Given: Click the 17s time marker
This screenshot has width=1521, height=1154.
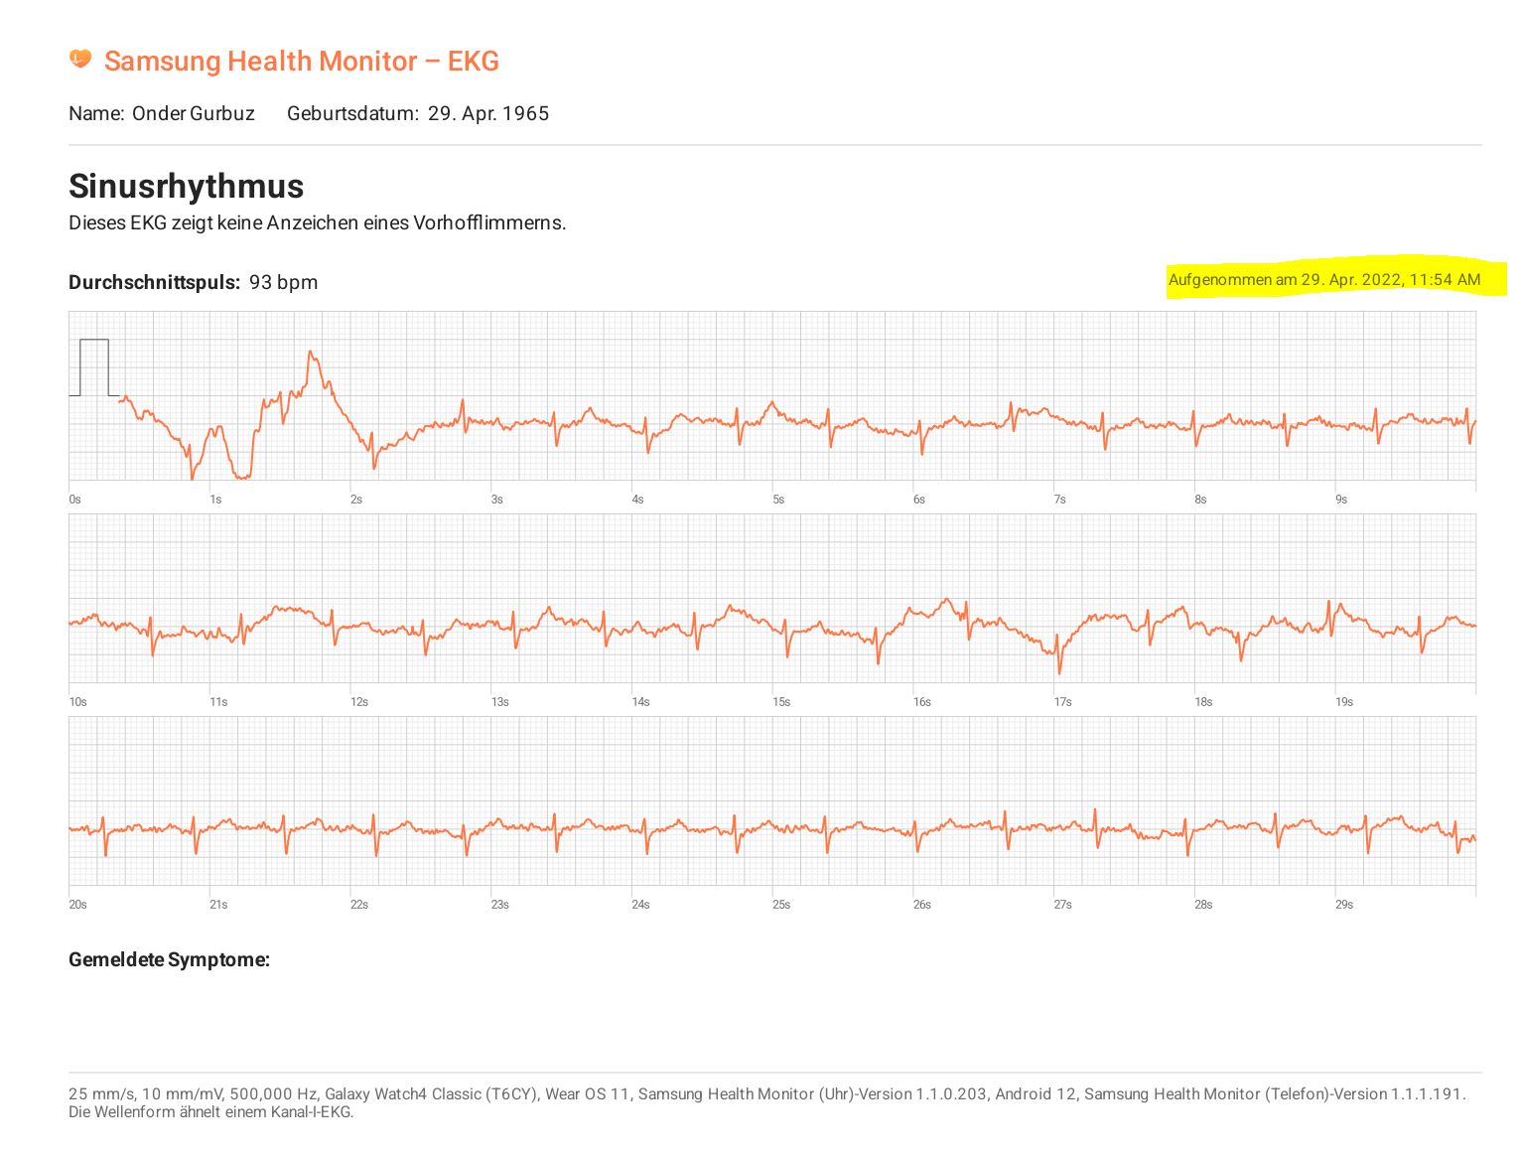Looking at the screenshot, I should tap(1063, 702).
